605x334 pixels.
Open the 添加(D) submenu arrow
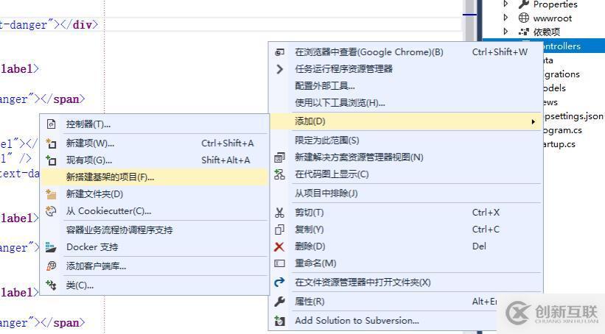click(x=534, y=121)
